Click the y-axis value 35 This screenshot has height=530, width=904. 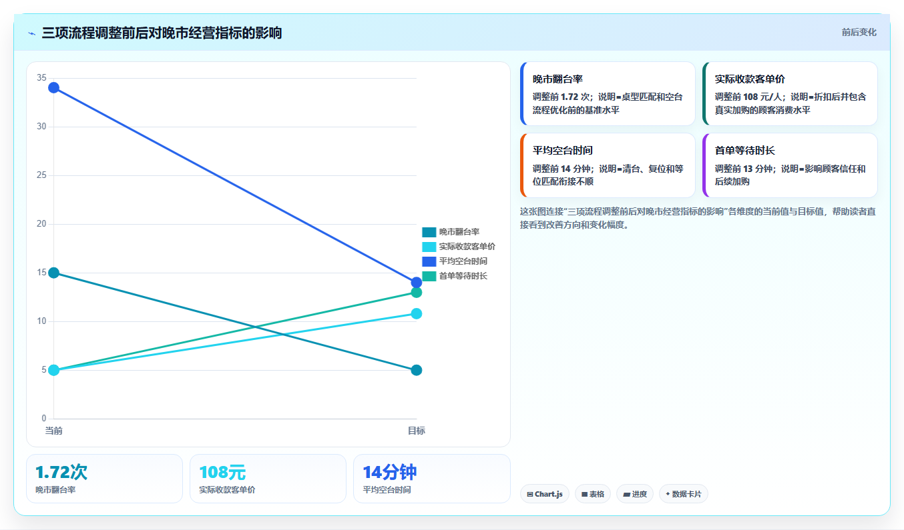point(41,78)
